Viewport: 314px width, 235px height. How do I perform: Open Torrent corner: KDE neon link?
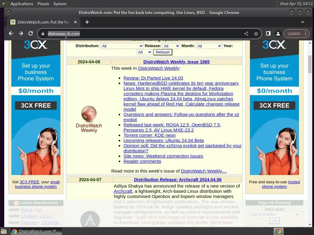150,135
